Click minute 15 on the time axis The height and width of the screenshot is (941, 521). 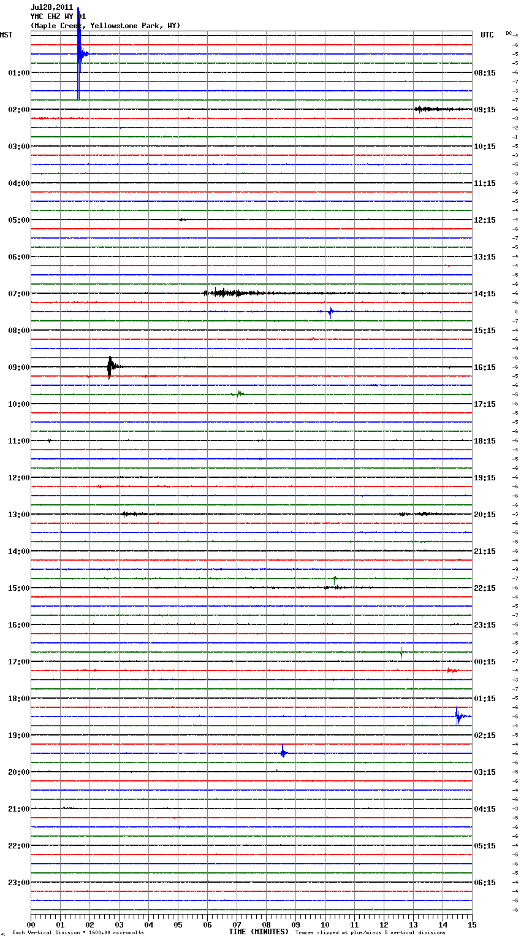[472, 924]
